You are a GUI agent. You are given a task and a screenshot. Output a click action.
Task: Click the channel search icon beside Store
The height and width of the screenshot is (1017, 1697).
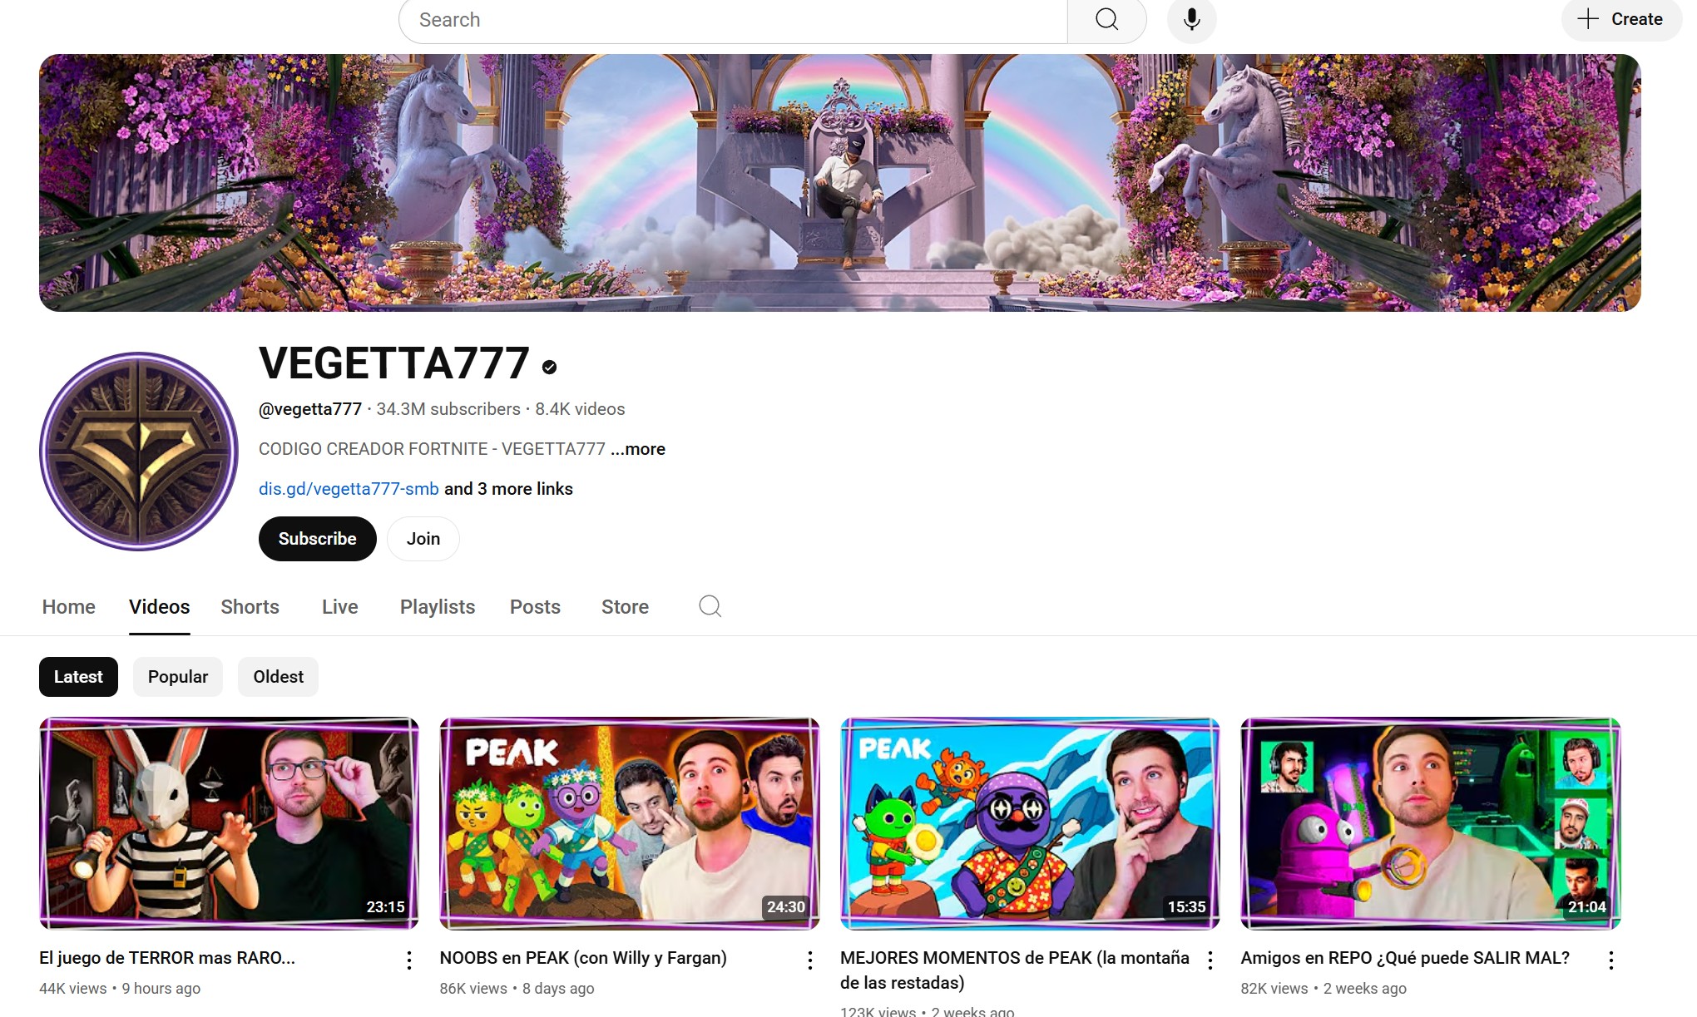point(710,606)
